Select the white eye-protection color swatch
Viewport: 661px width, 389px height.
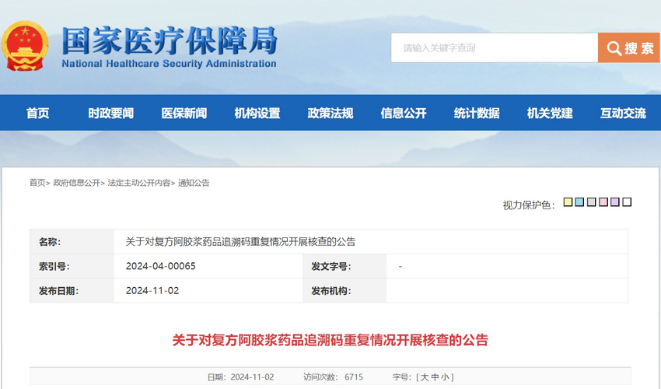click(x=627, y=202)
